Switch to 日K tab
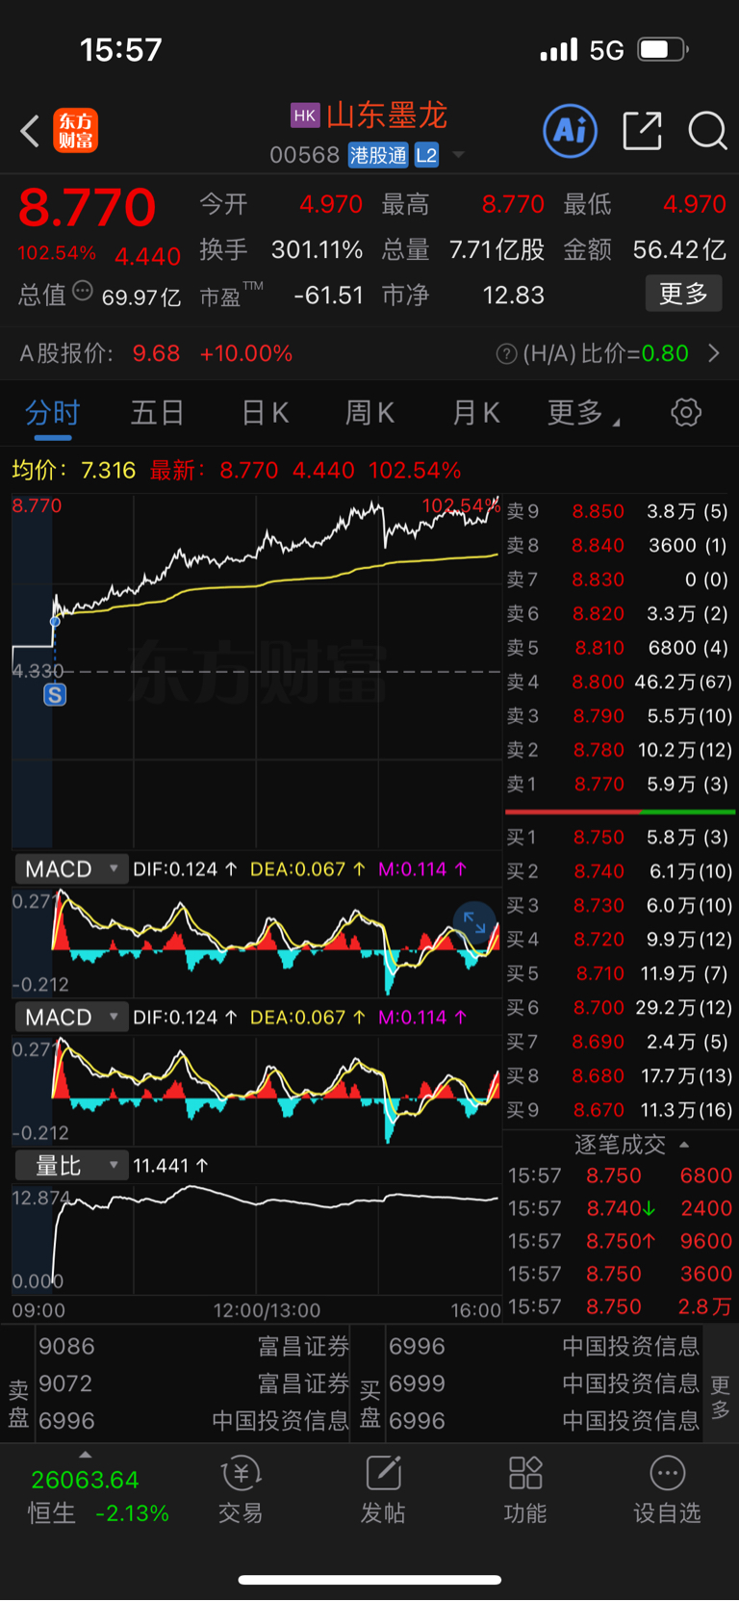Screen dimensions: 739x1601 [x=266, y=413]
